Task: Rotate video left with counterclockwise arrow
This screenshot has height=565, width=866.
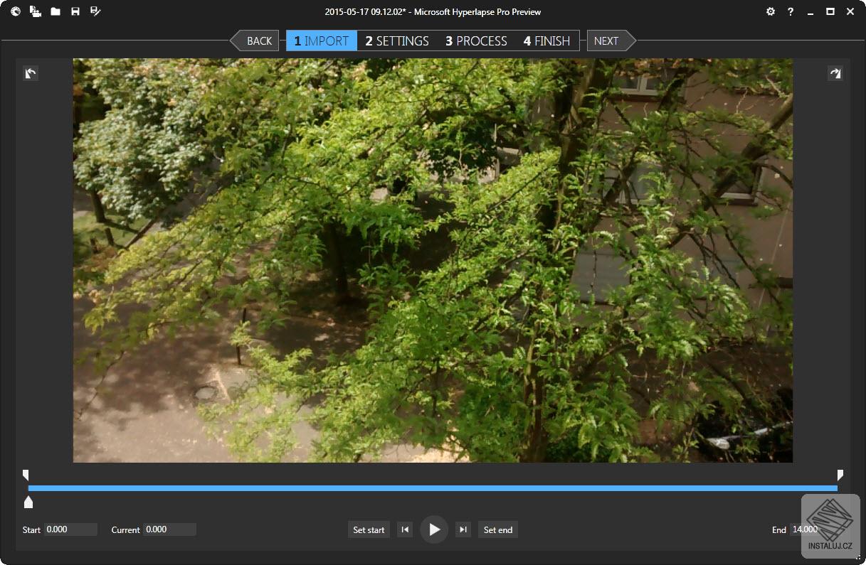Action: click(31, 73)
